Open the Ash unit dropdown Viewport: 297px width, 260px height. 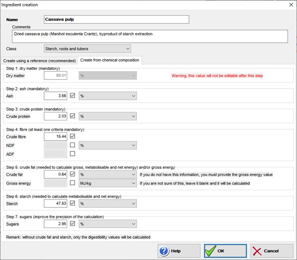[108, 96]
